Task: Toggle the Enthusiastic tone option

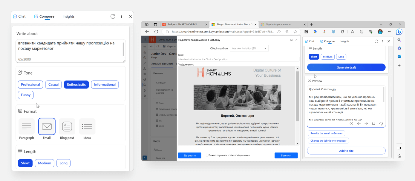Action: pyautogui.click(x=76, y=85)
